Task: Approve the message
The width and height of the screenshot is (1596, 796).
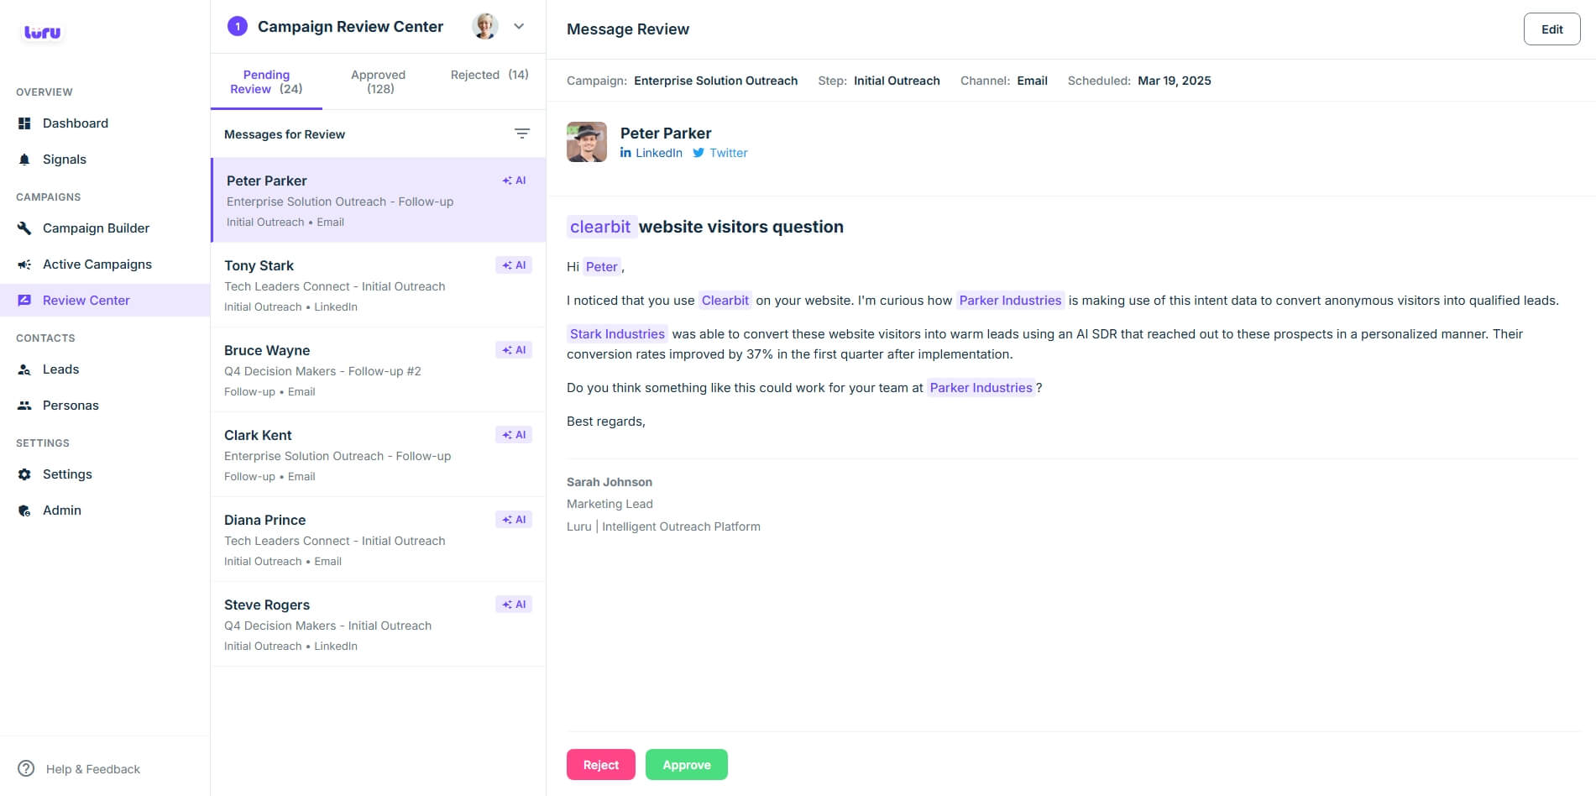Action: tap(686, 765)
